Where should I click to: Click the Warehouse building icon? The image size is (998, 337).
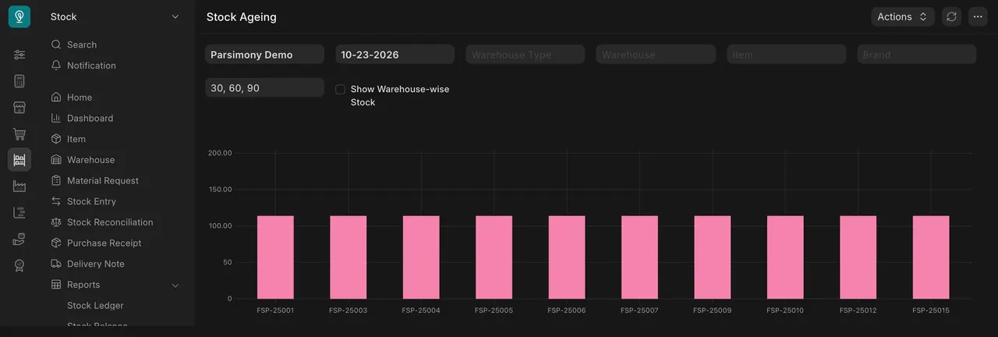pyautogui.click(x=56, y=160)
